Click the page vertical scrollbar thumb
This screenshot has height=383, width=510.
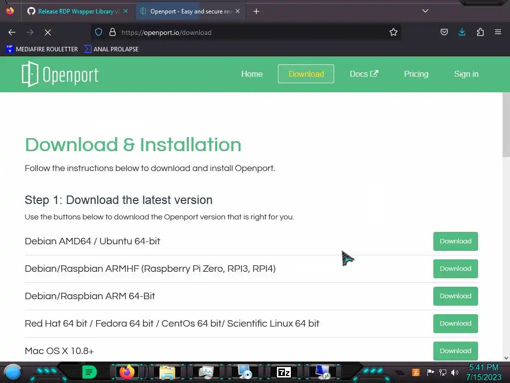(506, 124)
